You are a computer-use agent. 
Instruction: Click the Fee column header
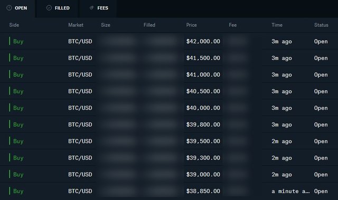pyautogui.click(x=233, y=25)
